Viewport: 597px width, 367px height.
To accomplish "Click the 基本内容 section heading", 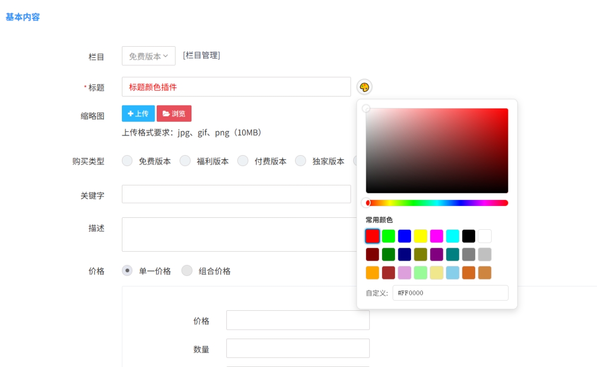I will tap(22, 17).
